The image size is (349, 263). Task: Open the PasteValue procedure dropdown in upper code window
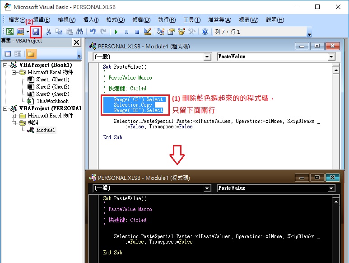331,57
